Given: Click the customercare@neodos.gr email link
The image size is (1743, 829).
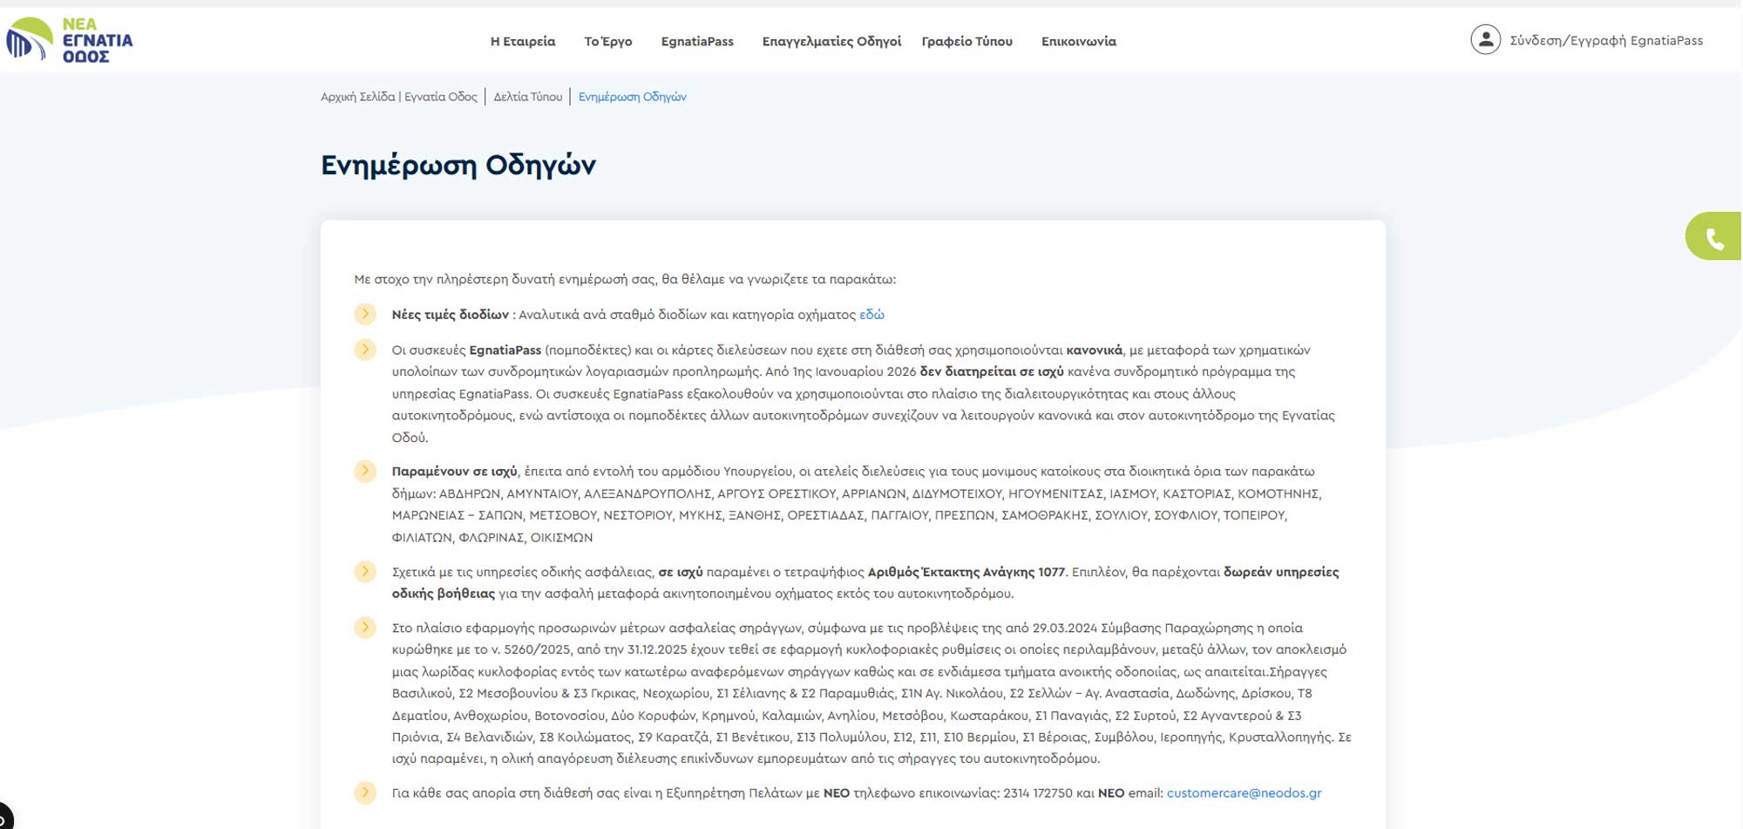Looking at the screenshot, I should (1244, 793).
